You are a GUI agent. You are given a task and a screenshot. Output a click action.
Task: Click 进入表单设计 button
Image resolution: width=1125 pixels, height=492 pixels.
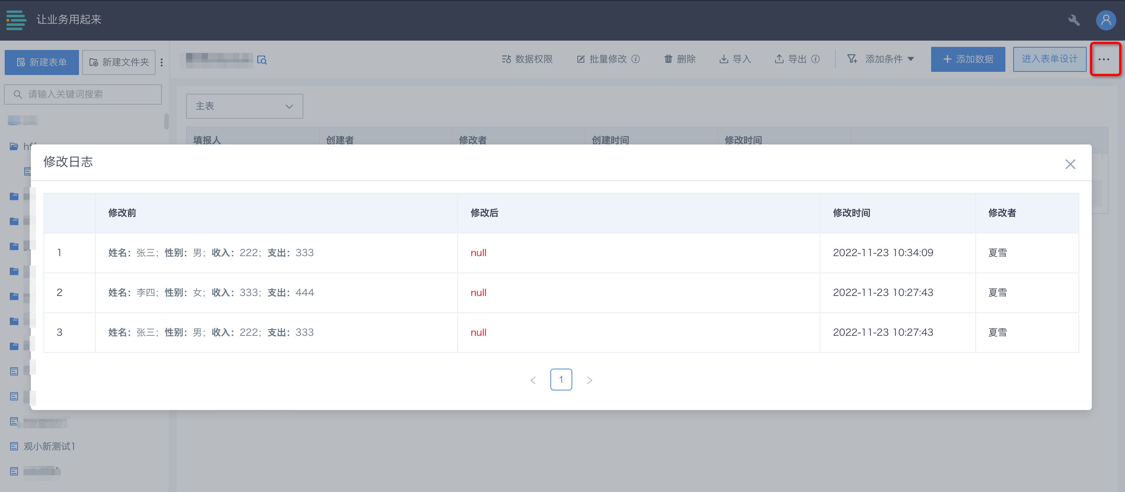click(x=1049, y=59)
